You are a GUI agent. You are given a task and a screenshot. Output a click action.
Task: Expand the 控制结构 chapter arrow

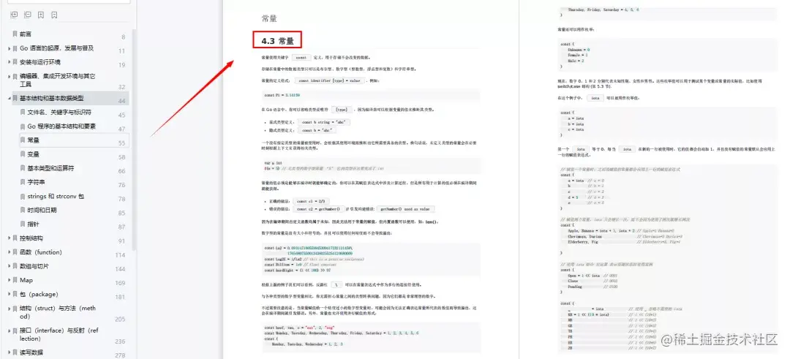click(9, 238)
